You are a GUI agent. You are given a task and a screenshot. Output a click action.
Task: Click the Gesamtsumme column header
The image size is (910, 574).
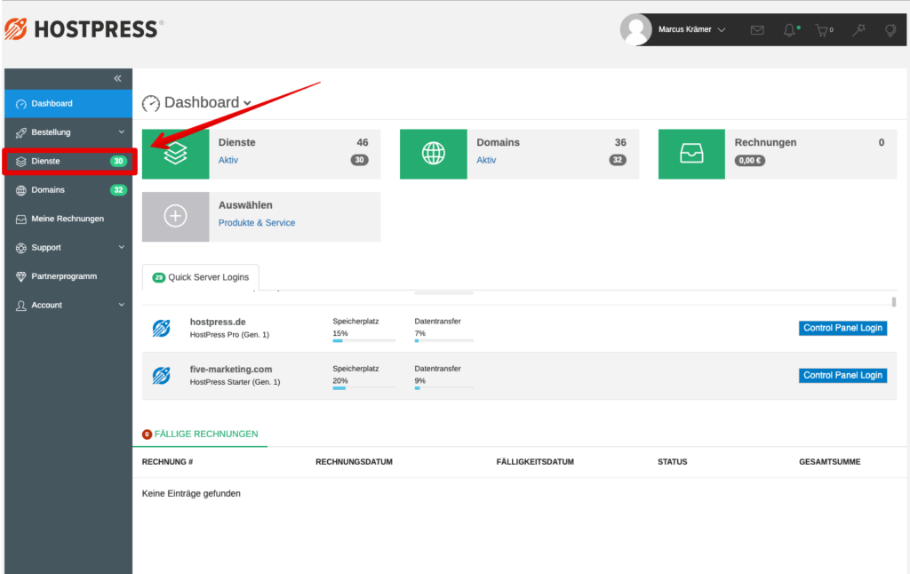point(830,462)
